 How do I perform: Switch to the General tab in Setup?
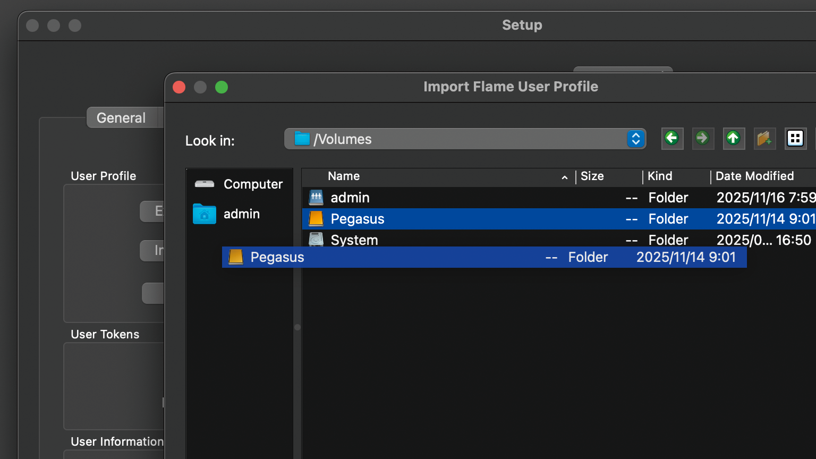click(x=121, y=118)
